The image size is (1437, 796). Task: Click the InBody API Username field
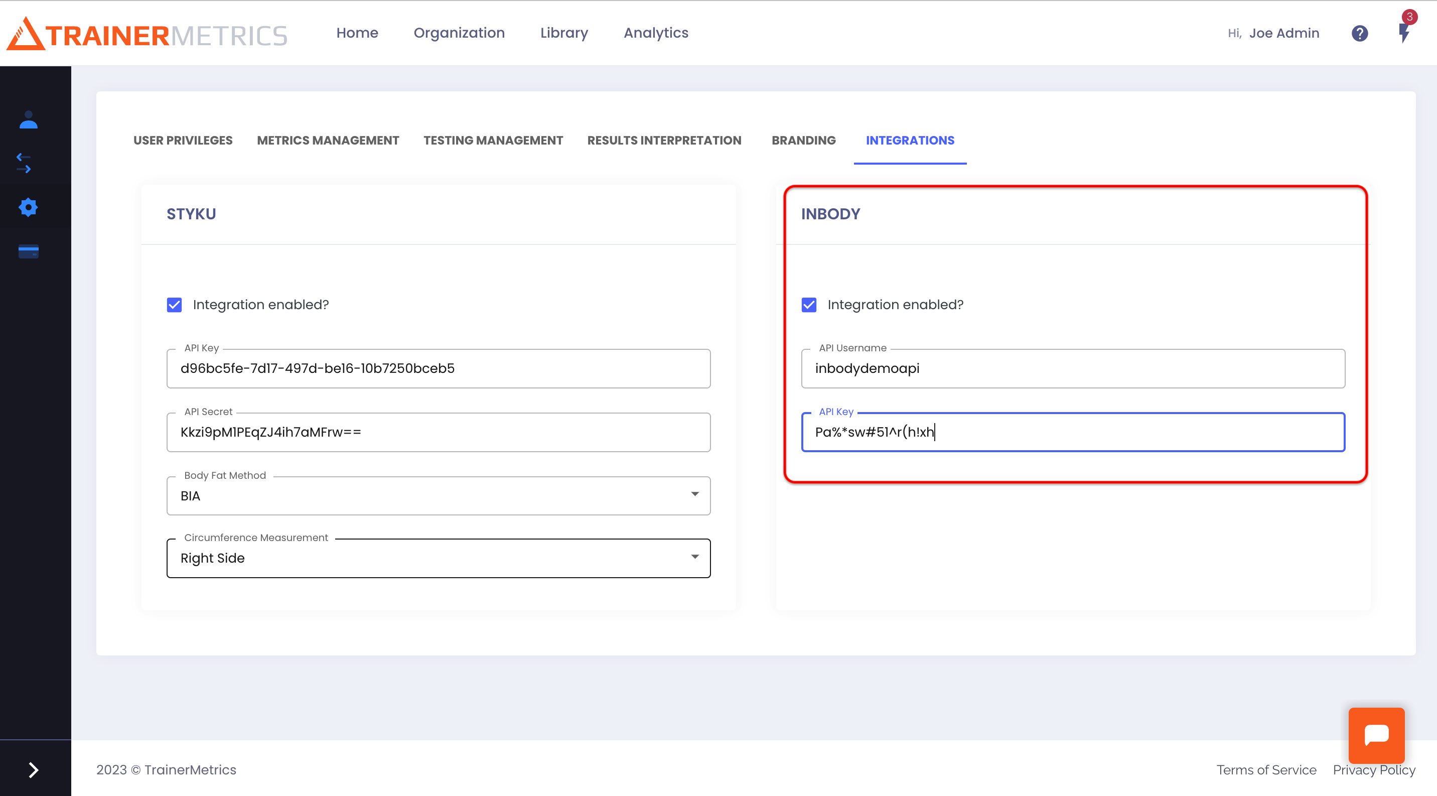[1073, 369]
